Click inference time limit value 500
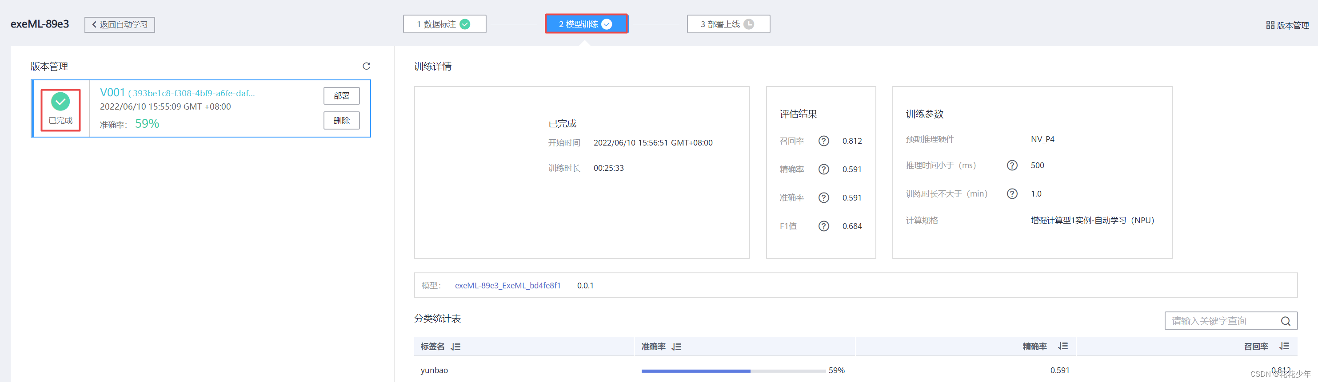The image size is (1318, 382). 1037,165
